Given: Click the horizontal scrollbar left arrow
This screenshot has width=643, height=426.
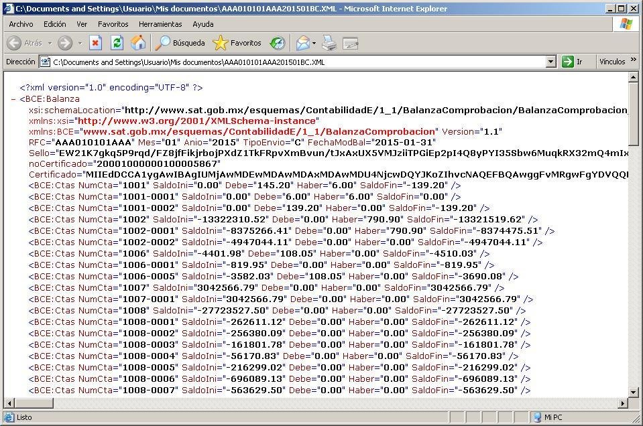Looking at the screenshot, I should (9, 403).
